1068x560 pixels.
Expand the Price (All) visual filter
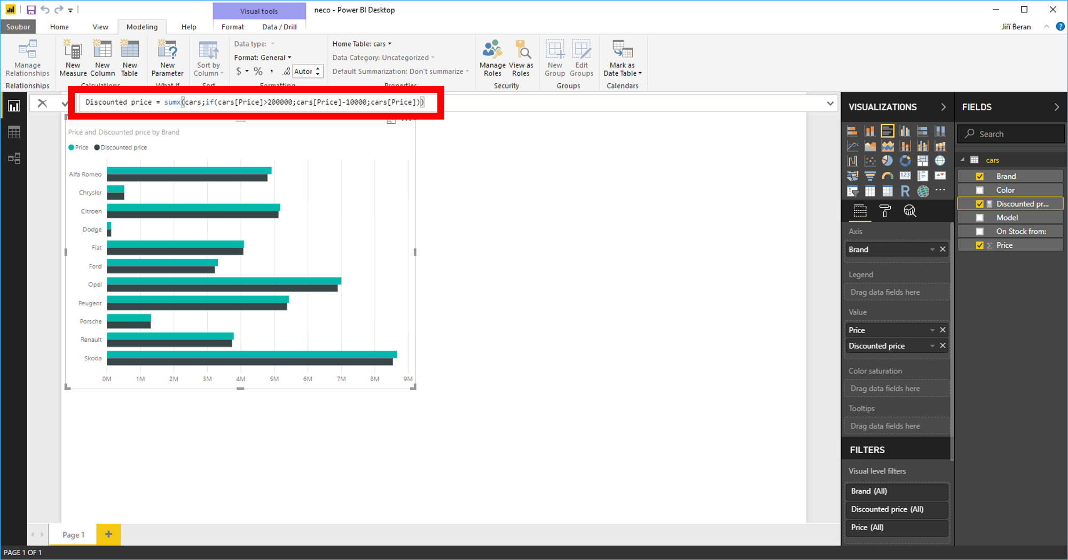(x=897, y=527)
